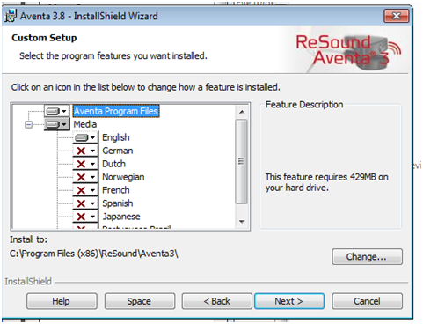Open Spanish feature red X dropdown
Viewport: 423px width, 324px height.
pos(85,203)
